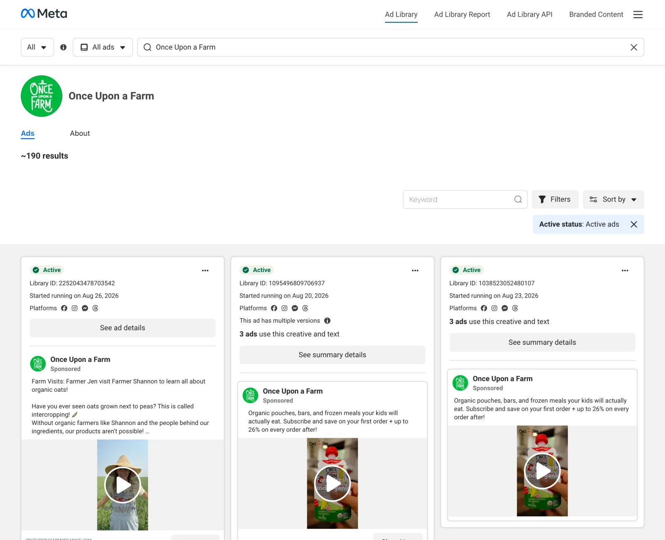Image resolution: width=665 pixels, height=540 pixels.
Task: Switch to the Ad Library tab
Action: 401,15
